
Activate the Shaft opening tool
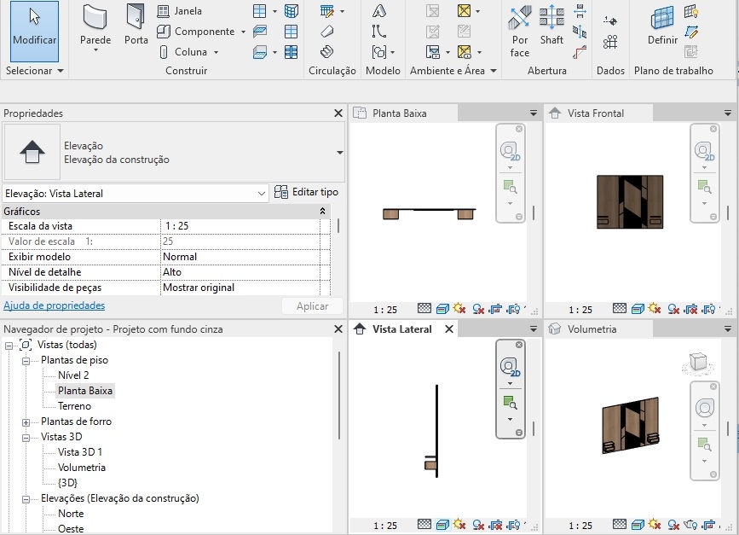click(x=551, y=26)
